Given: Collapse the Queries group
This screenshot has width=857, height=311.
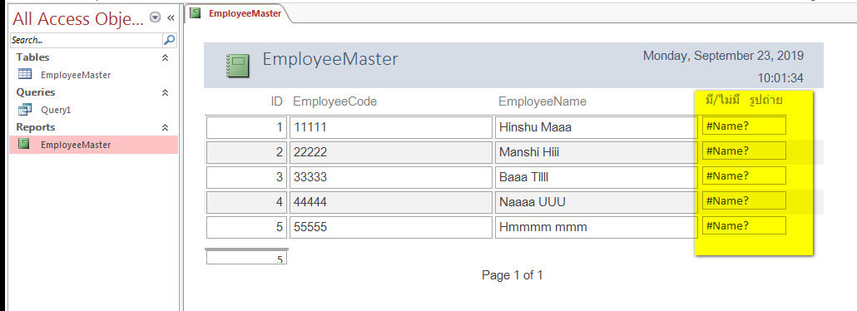Looking at the screenshot, I should point(165,92).
